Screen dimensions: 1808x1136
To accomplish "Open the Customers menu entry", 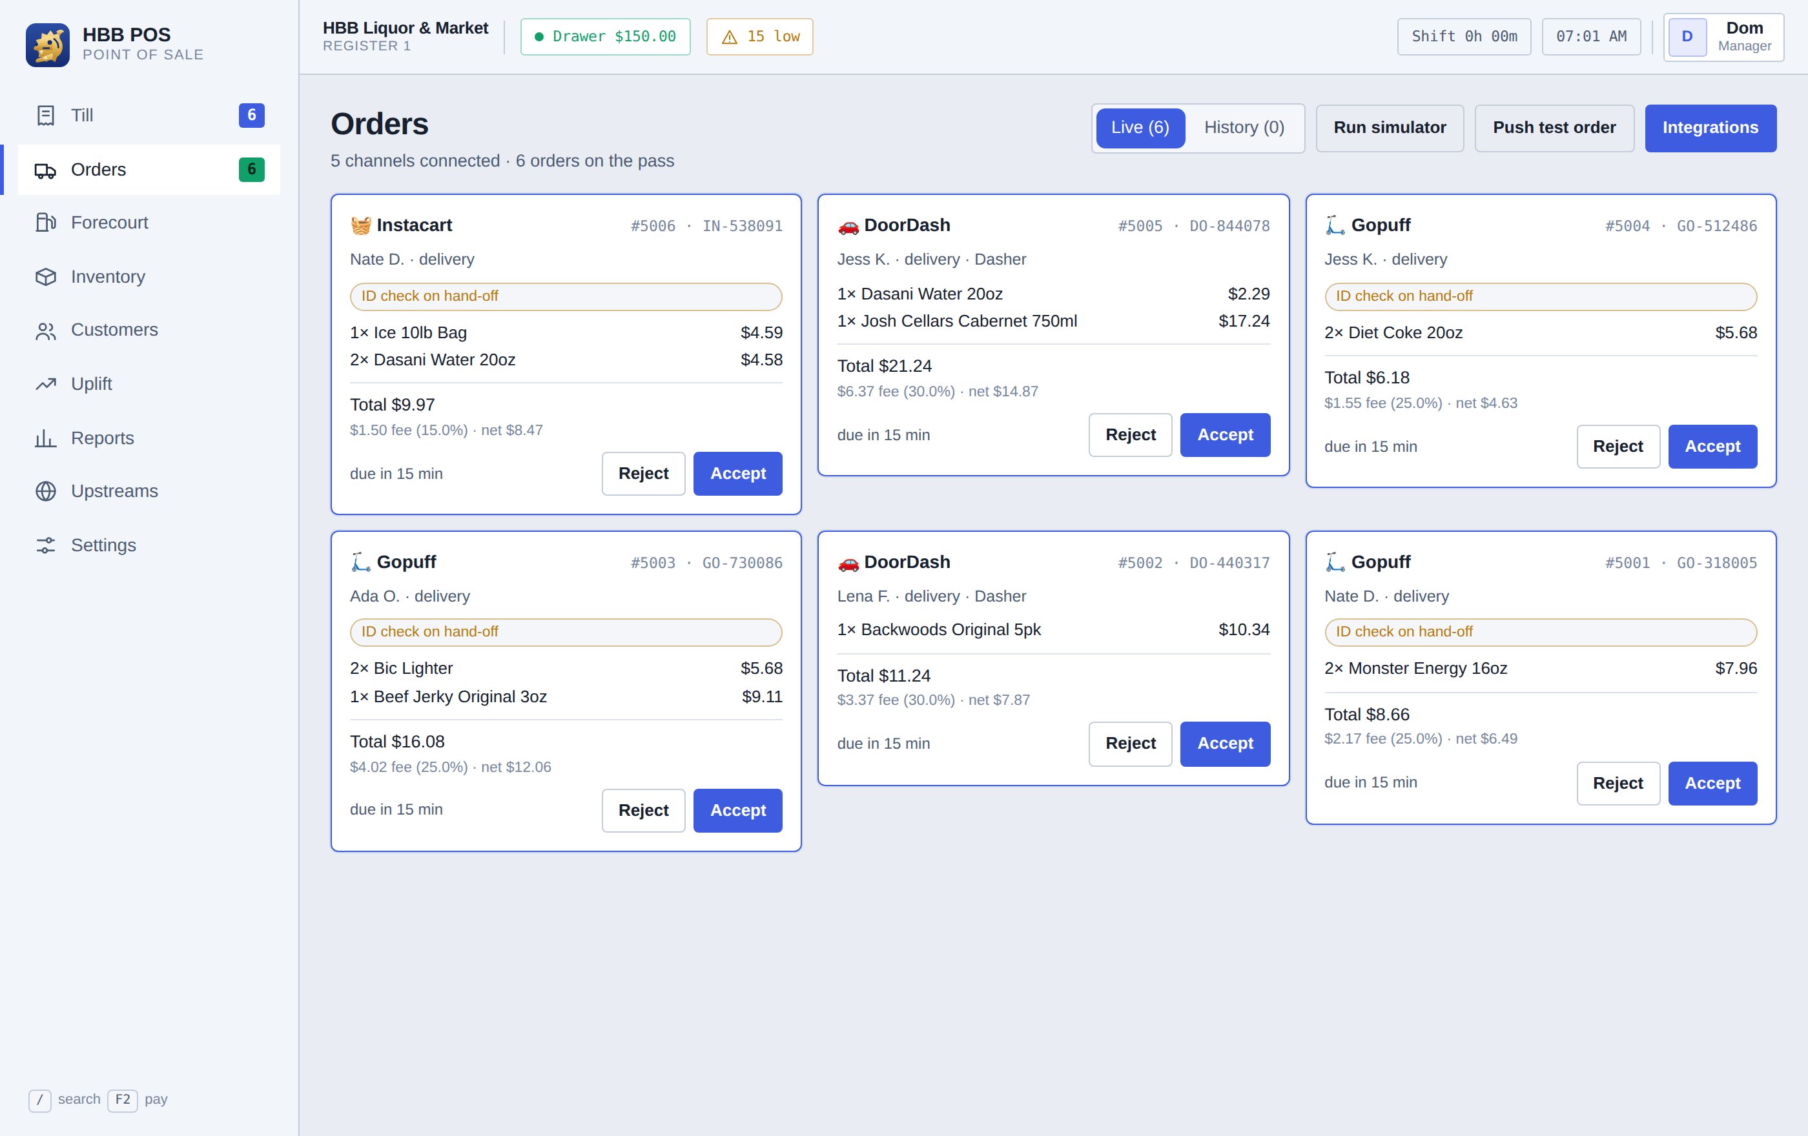I will pyautogui.click(x=149, y=330).
